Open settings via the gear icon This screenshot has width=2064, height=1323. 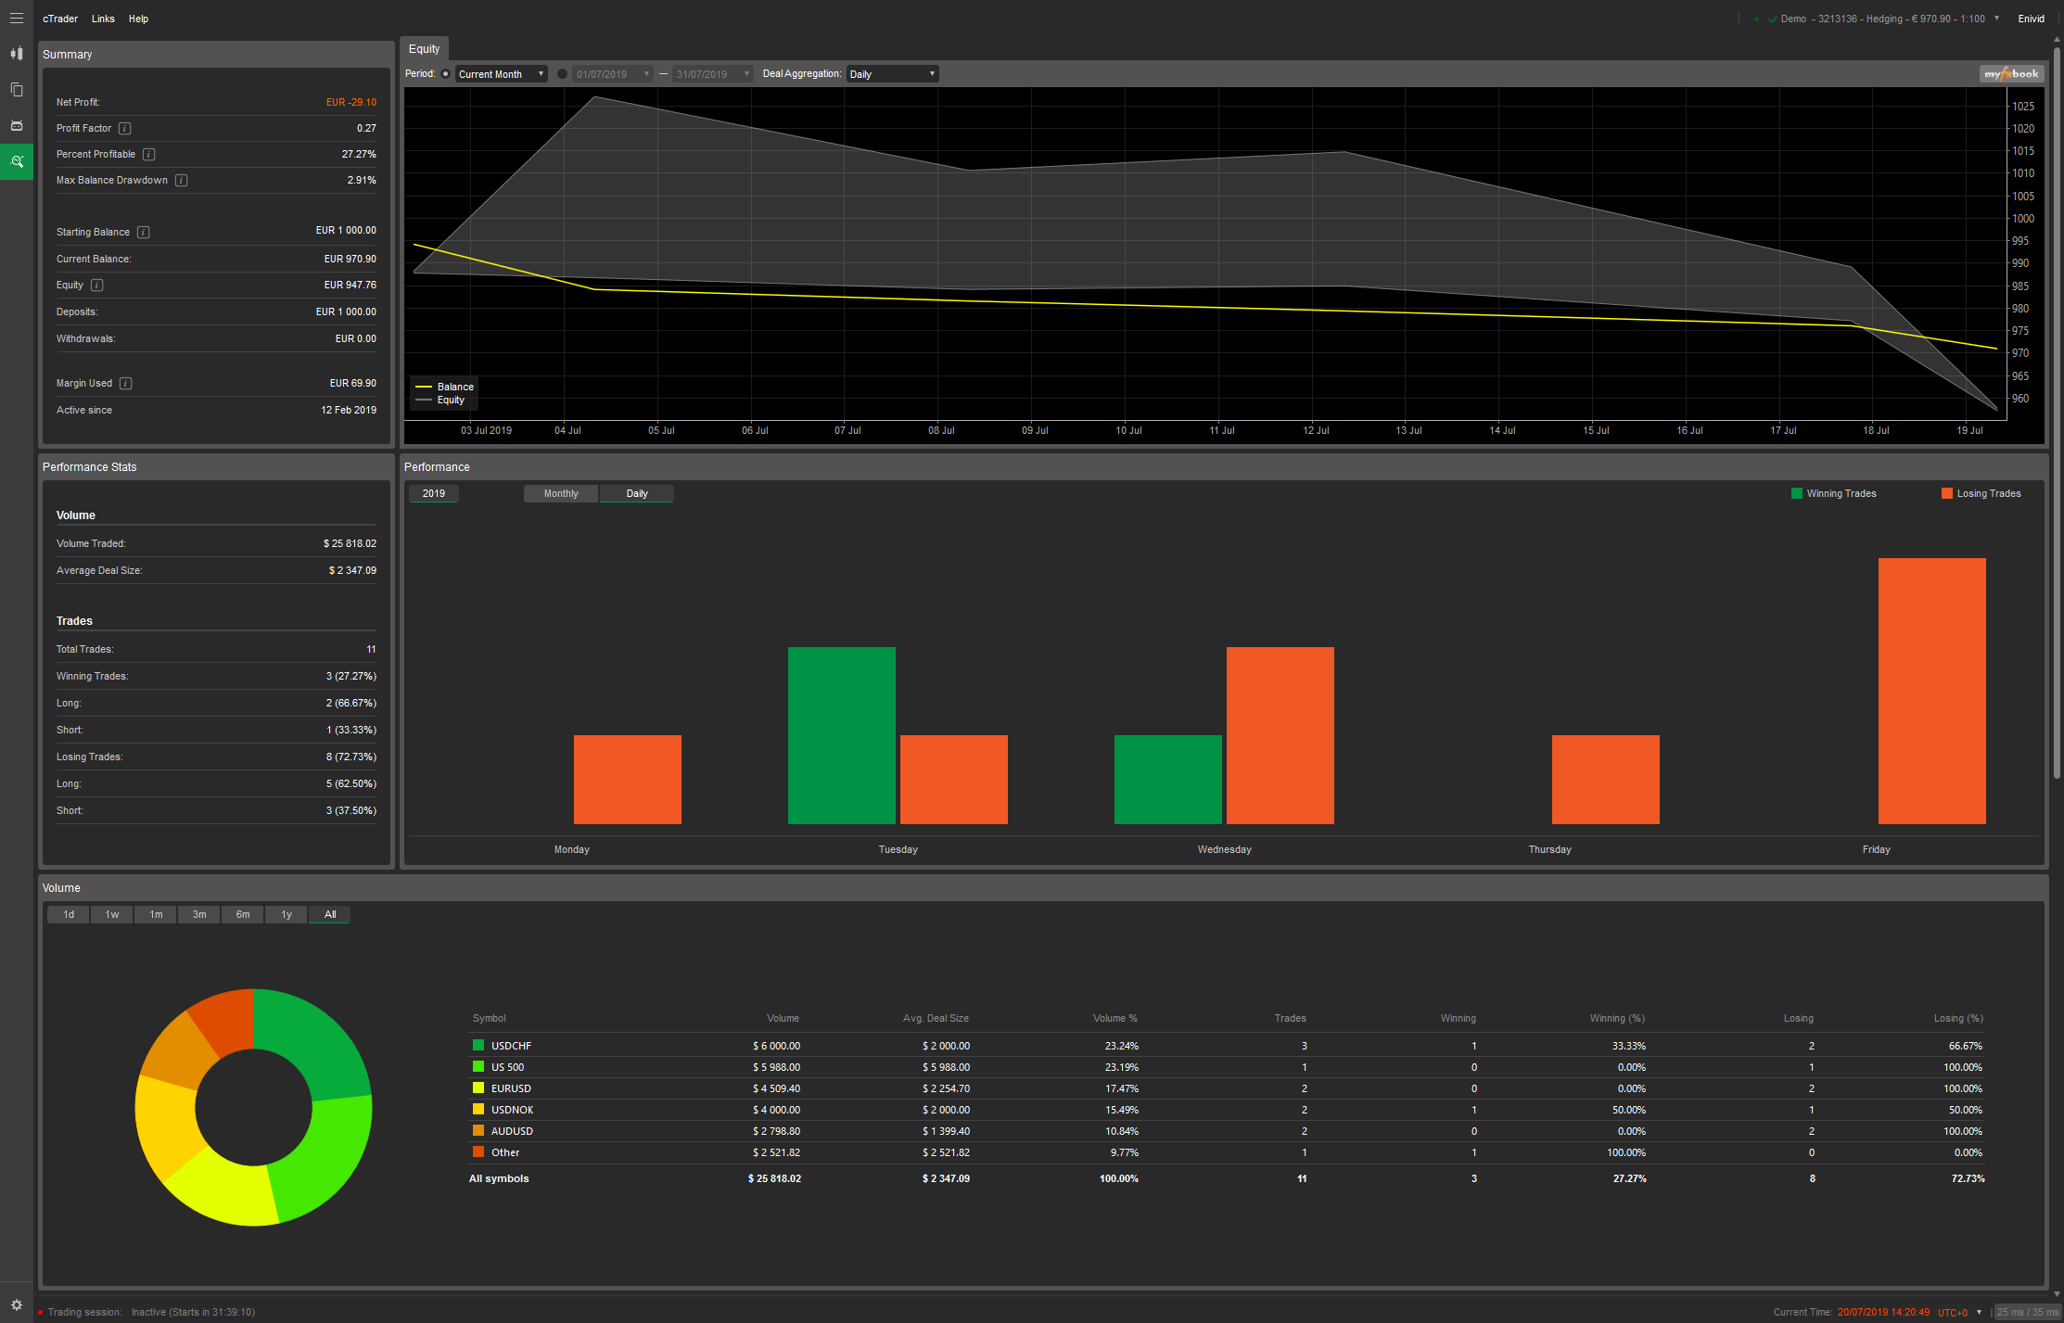17,1304
